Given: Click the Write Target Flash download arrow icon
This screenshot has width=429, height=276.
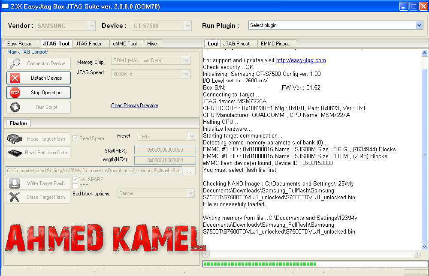Looking at the screenshot, I should 15,183.
